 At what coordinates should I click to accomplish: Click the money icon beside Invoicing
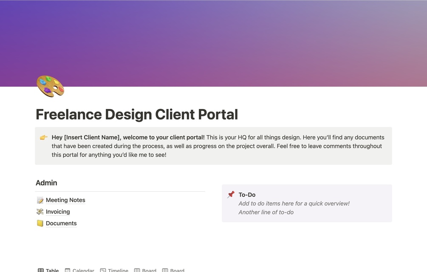click(40, 212)
